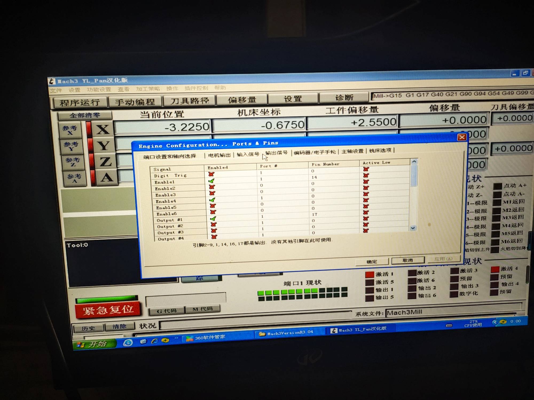Open the 输出信号 tab
534x400 pixels.
(276, 153)
